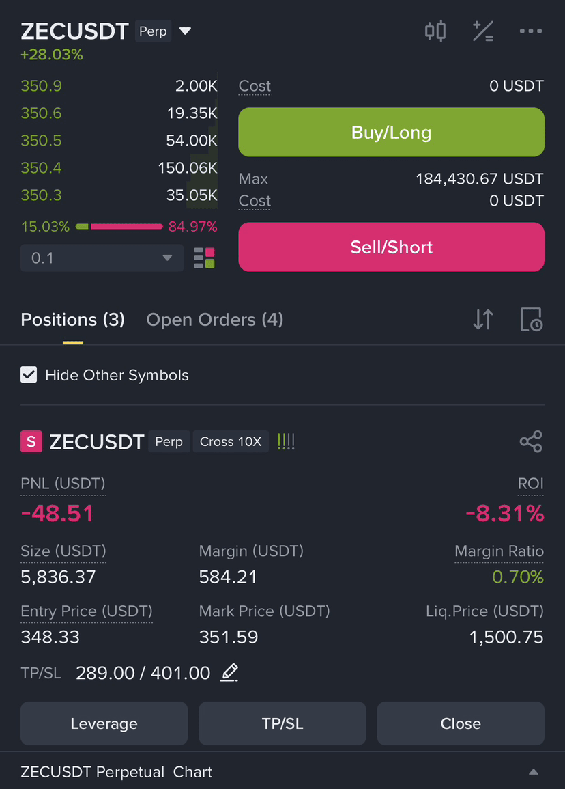This screenshot has width=565, height=789.
Task: Tap the Sell/Short button
Action: (x=391, y=247)
